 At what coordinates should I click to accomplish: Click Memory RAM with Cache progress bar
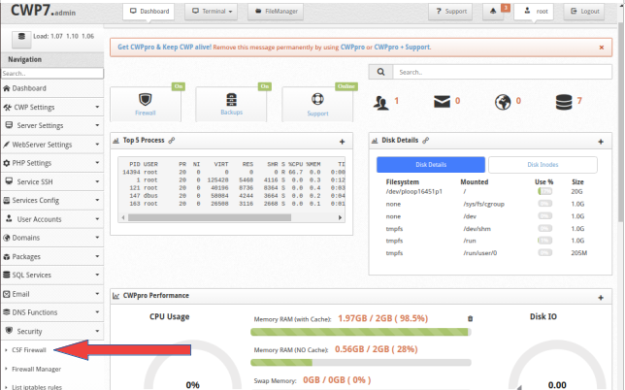361,332
